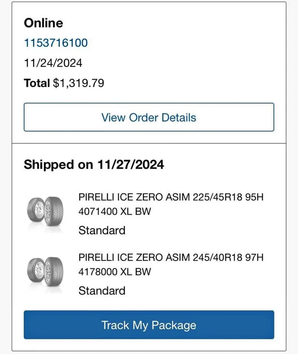Viewport: 298px width, 354px height.
Task: Click the Total $1,319.79 amount
Action: click(64, 83)
